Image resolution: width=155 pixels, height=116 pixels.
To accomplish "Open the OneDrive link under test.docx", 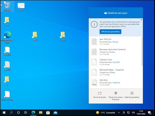I will [x=116, y=83].
